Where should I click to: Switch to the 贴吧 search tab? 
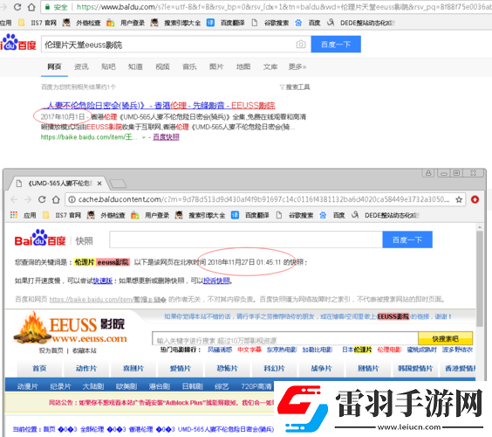(x=108, y=66)
